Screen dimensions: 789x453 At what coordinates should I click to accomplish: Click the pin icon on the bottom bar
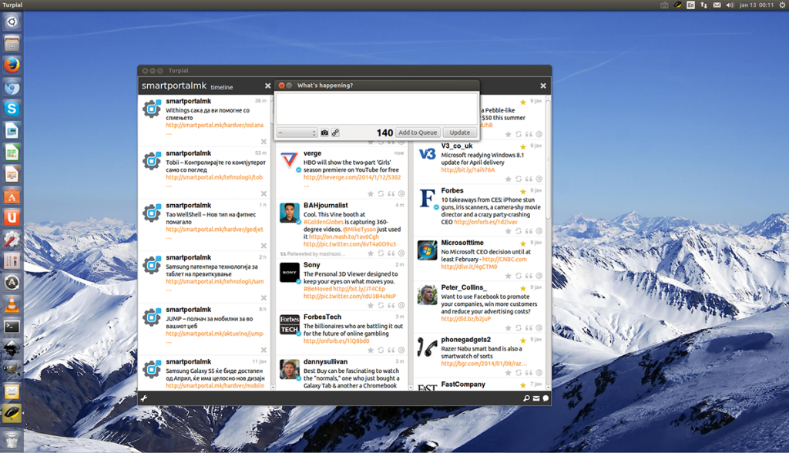click(145, 398)
